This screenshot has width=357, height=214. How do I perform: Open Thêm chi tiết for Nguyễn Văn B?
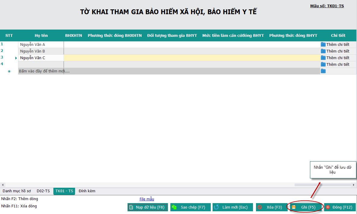(338, 51)
